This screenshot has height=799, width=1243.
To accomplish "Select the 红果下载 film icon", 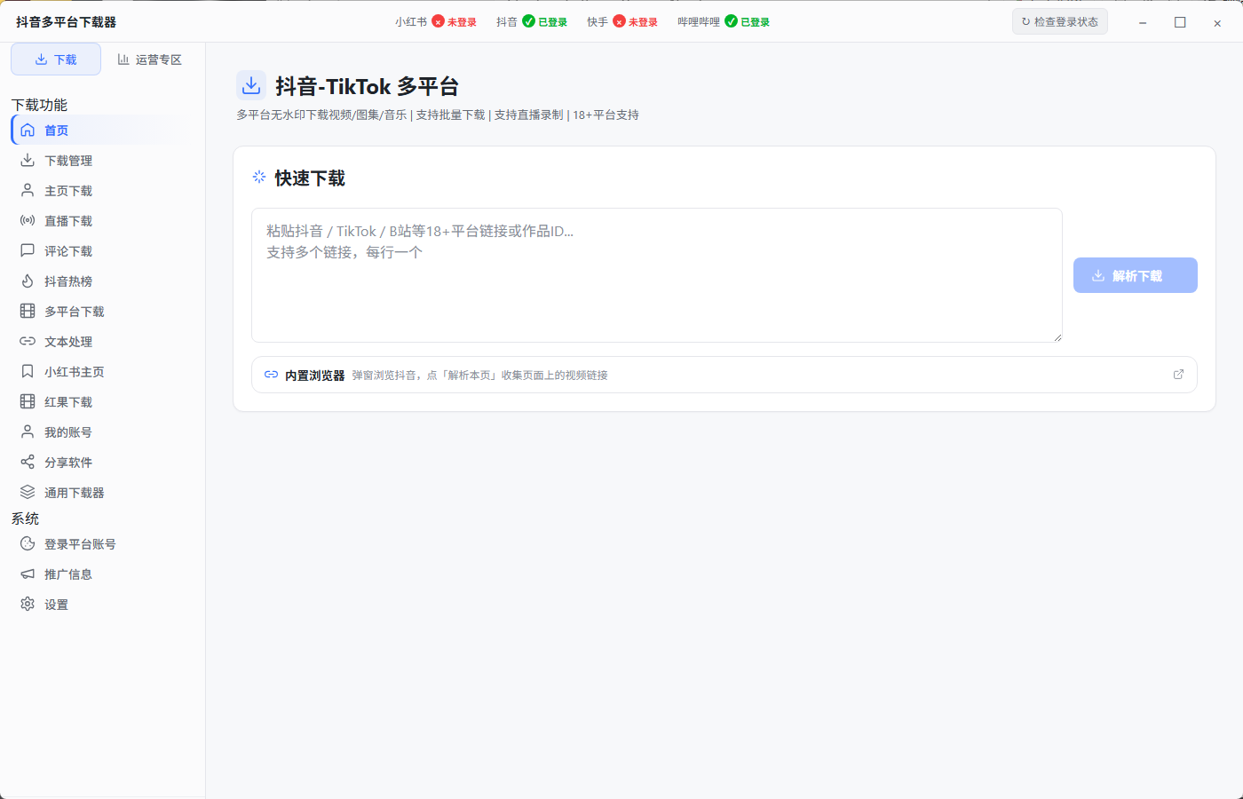I will [x=28, y=402].
